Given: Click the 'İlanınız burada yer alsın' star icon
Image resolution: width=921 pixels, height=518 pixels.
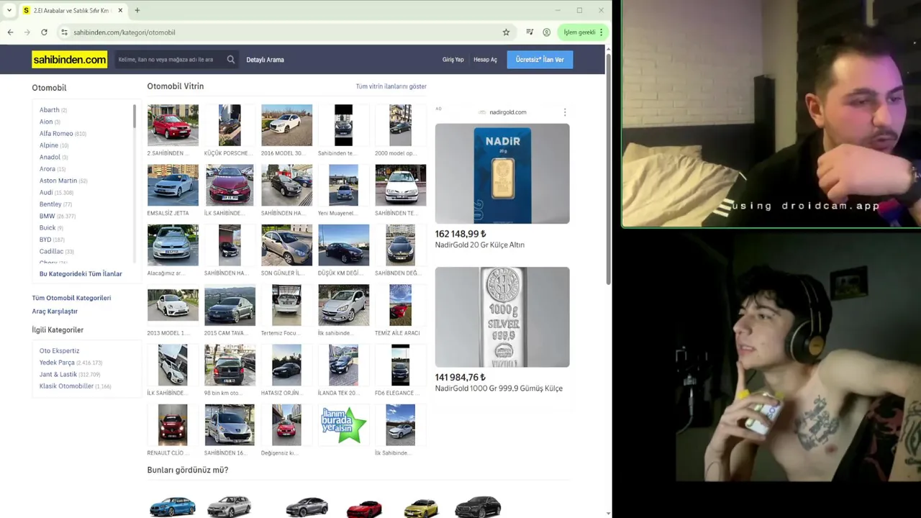Looking at the screenshot, I should coord(343,424).
